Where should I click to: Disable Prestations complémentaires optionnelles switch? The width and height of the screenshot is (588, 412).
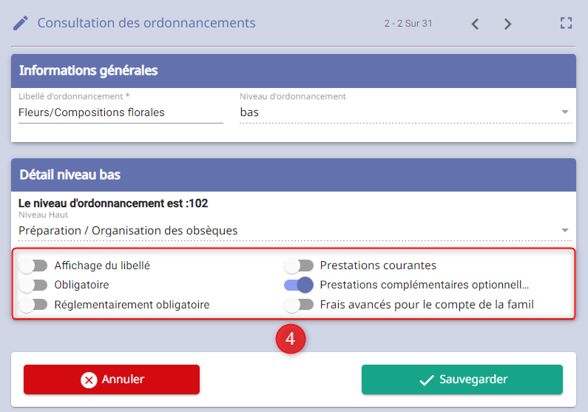(299, 286)
